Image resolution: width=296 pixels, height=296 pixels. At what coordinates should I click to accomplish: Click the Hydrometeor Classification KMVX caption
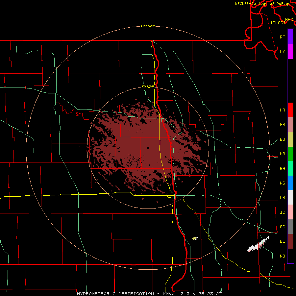coord(149,294)
